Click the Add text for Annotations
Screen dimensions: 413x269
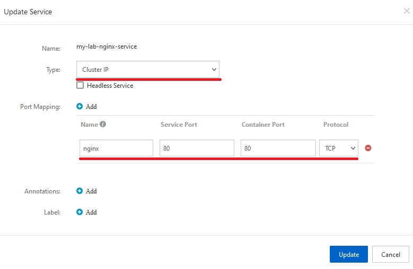point(91,191)
